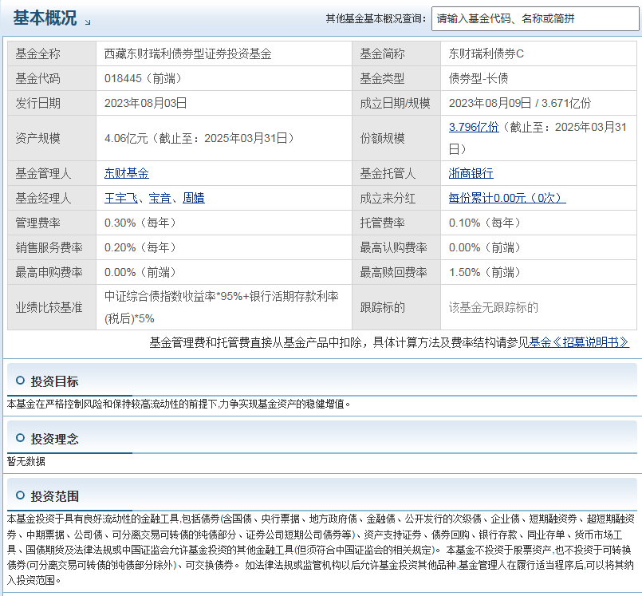The height and width of the screenshot is (596, 642).
Task: Select the 投资目标 section heading
Action: click(x=54, y=381)
